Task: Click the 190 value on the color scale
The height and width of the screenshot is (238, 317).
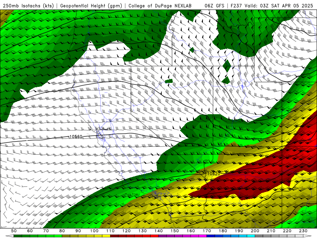Action: pyautogui.click(x=239, y=231)
